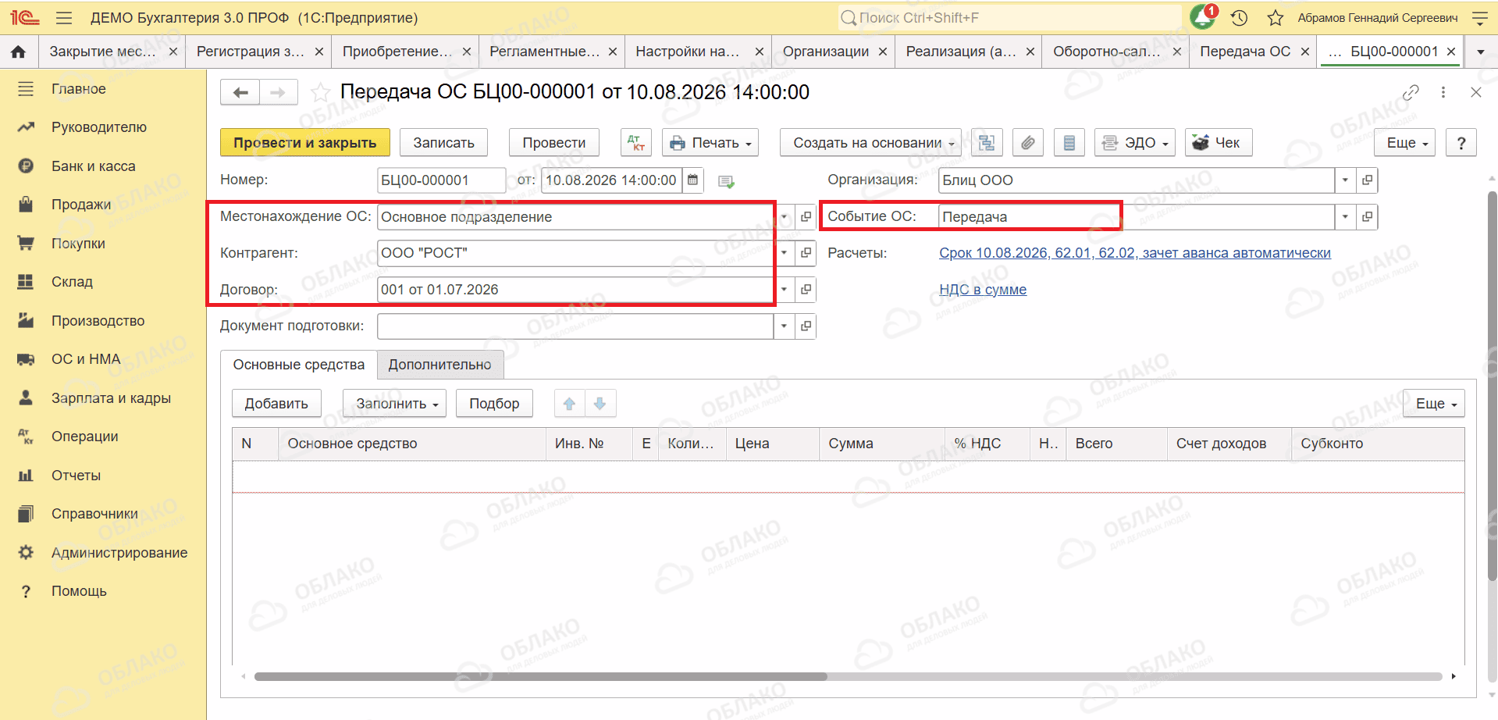Viewport: 1498px width, 720px height.
Task: Expand Документ подготовки dropdown list
Action: (x=784, y=326)
